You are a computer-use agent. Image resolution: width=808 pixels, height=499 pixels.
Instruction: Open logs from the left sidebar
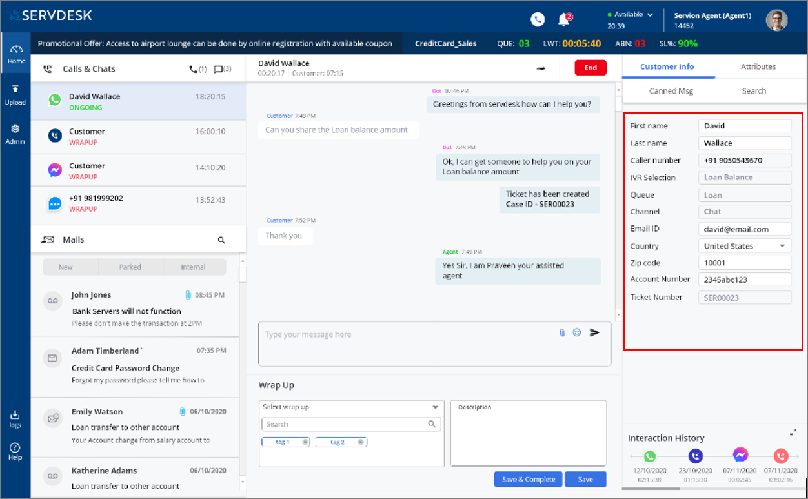(x=15, y=419)
